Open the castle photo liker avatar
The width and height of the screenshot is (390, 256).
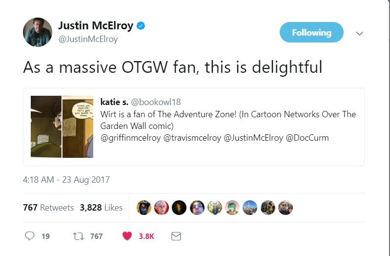click(x=250, y=208)
